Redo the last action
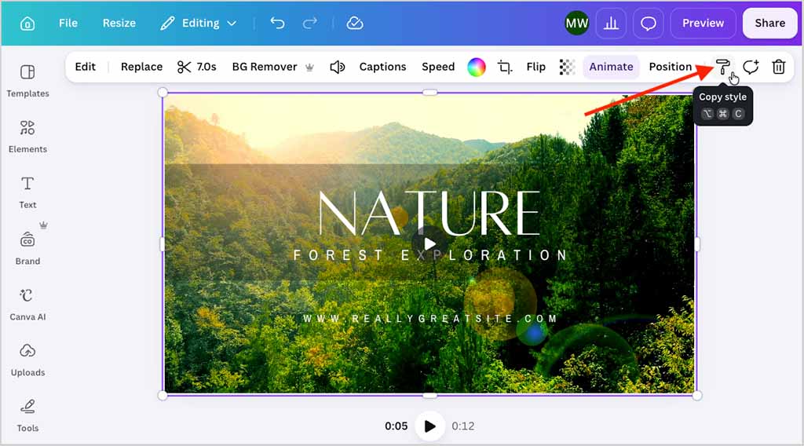The image size is (804, 446). (309, 23)
